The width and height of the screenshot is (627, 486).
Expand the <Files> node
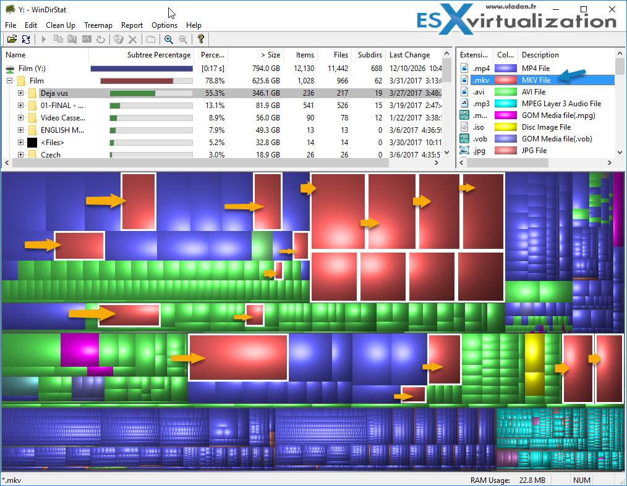[x=21, y=143]
